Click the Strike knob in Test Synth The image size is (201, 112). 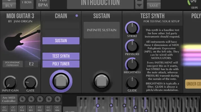tap(131, 28)
